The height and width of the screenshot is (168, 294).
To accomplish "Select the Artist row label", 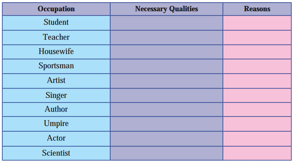I will (x=56, y=81).
